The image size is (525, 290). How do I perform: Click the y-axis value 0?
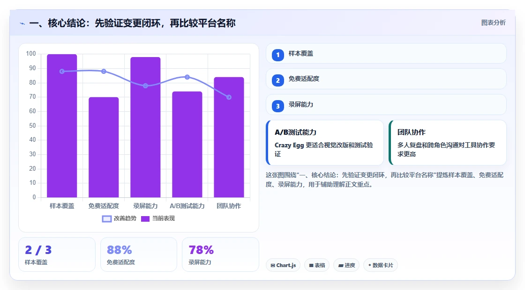pyautogui.click(x=34, y=197)
